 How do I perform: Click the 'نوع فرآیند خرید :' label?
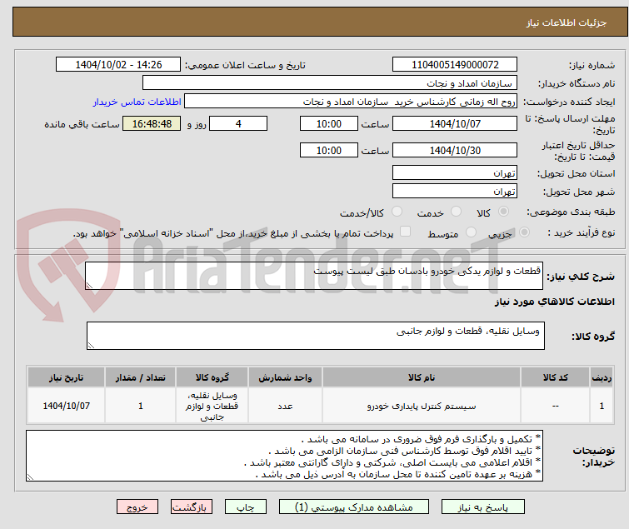(x=582, y=232)
